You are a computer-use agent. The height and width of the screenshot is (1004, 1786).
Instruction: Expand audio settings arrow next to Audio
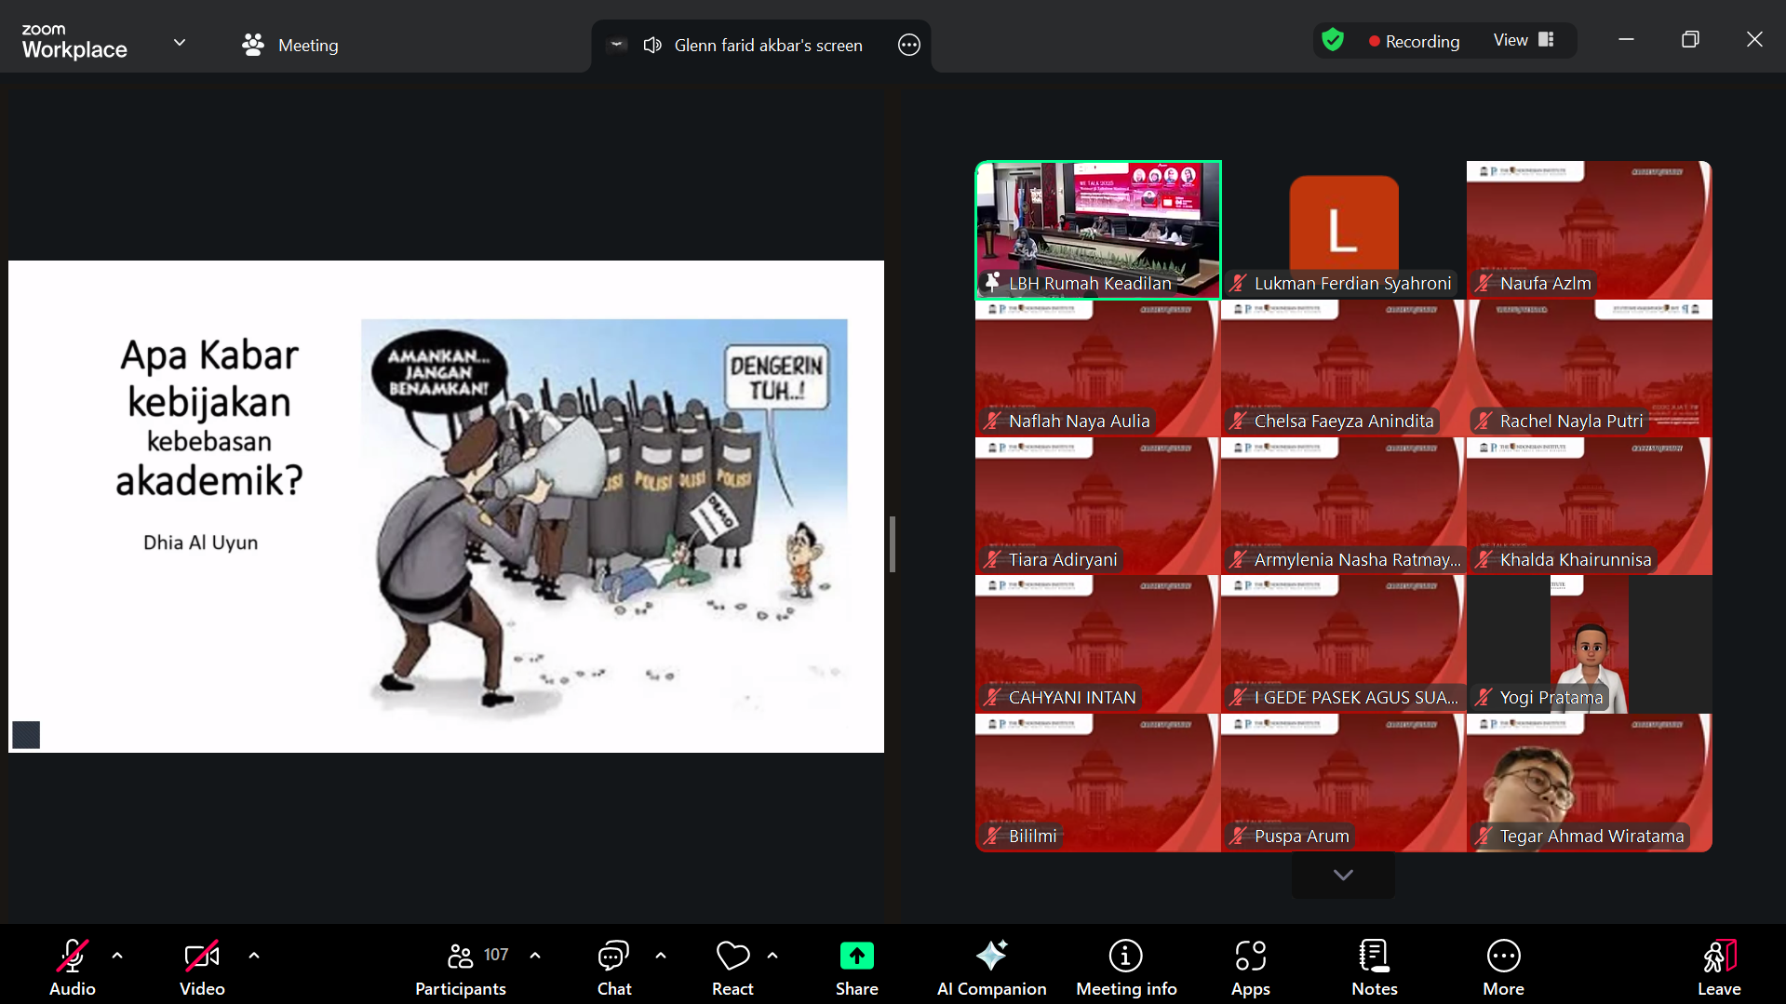[117, 955]
